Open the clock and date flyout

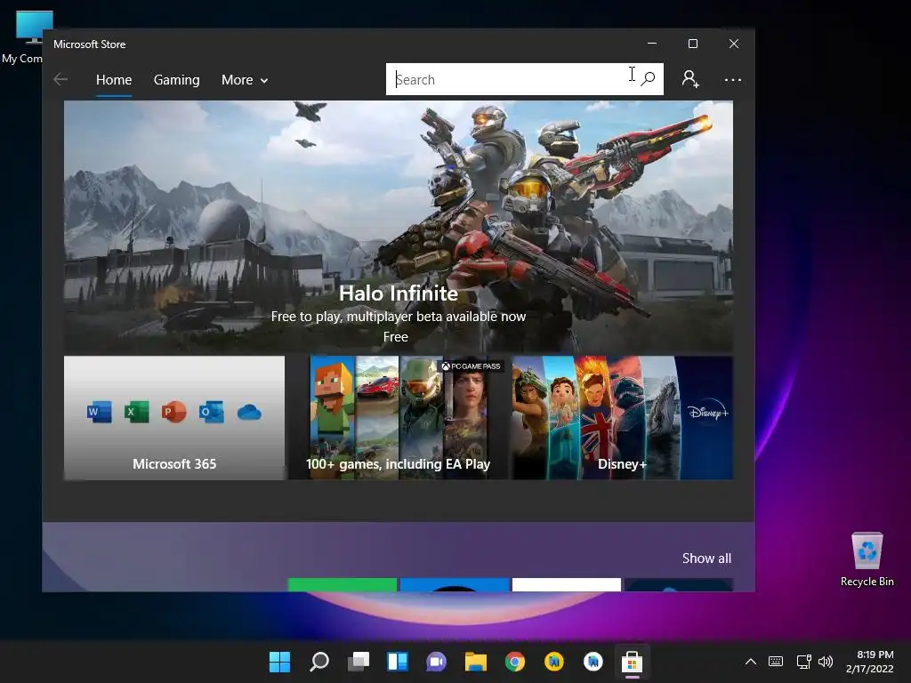[x=869, y=662]
